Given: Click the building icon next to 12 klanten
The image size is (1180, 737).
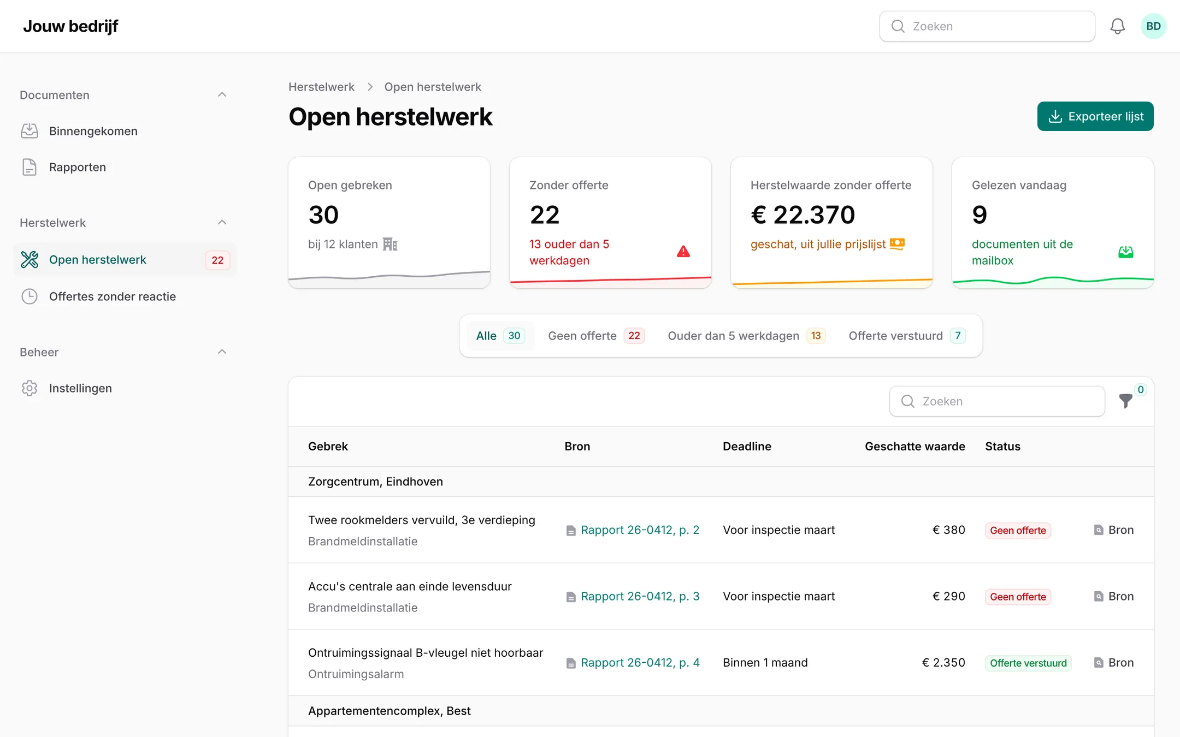Looking at the screenshot, I should click(x=390, y=244).
